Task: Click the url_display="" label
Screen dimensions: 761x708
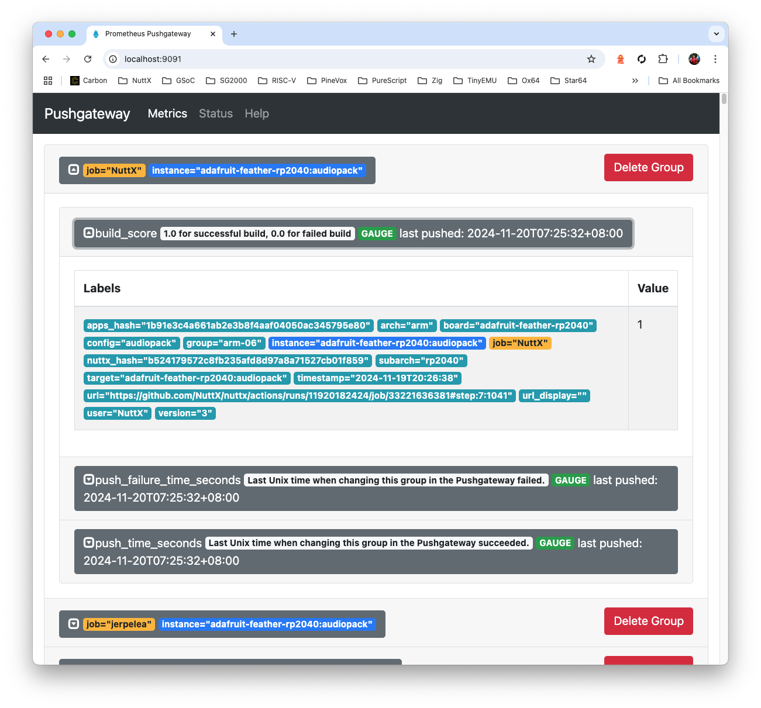Action: click(555, 396)
